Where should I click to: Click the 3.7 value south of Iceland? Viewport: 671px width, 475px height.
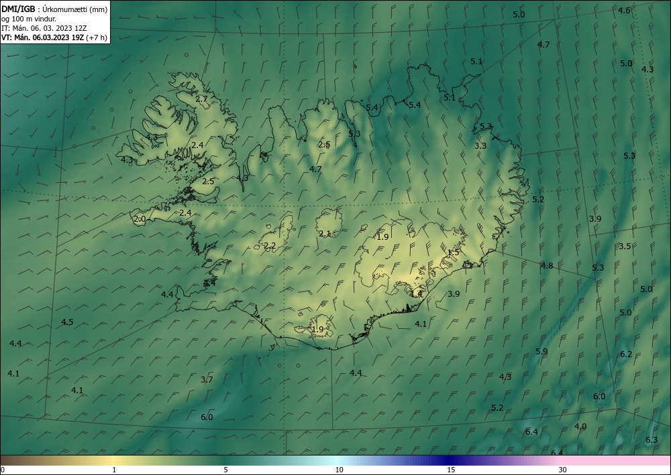207,379
